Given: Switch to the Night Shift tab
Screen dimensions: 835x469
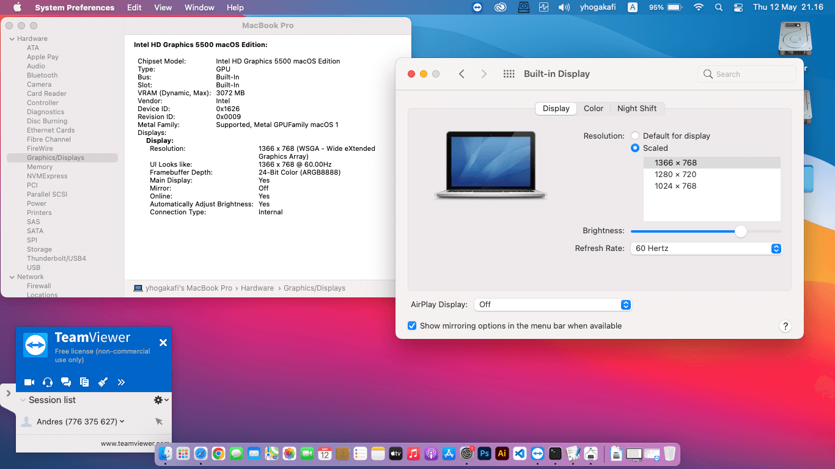Looking at the screenshot, I should (636, 108).
